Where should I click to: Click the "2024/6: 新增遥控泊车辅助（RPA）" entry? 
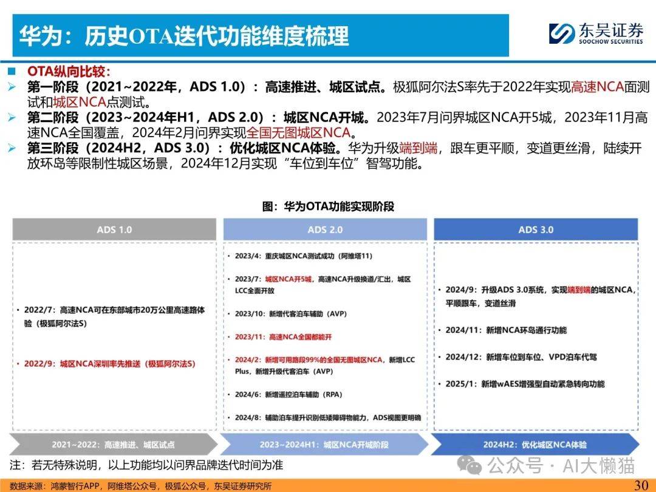click(x=285, y=394)
